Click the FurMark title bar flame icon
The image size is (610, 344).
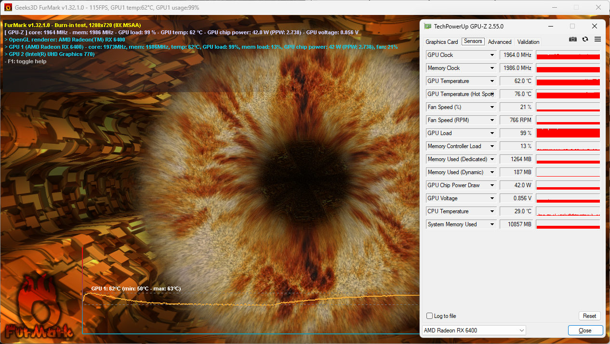pos(8,8)
